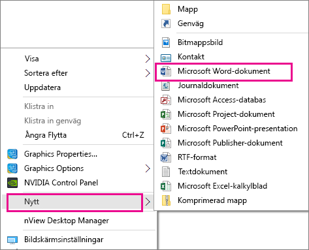Viewport: 309px width, 250px height.
Task: Open nView Desktop Manager entry
Action: 78,221
